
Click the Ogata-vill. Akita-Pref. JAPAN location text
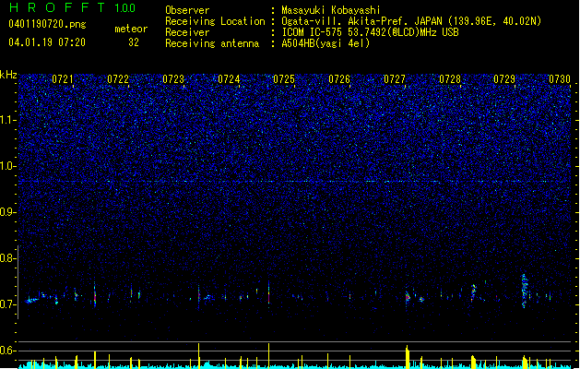(411, 21)
